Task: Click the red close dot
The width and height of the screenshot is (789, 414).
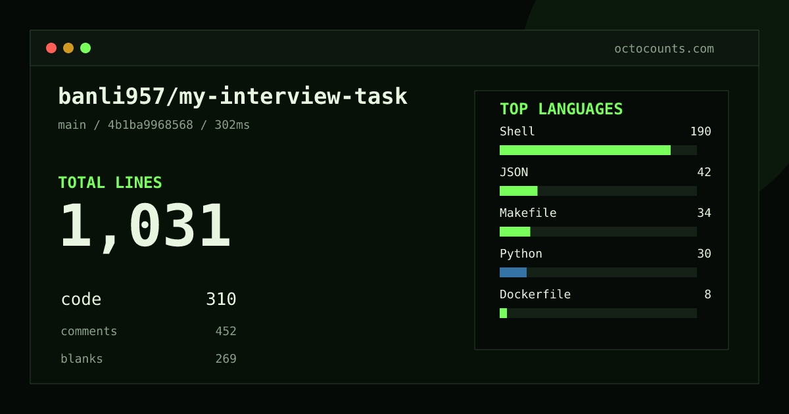Action: click(51, 48)
